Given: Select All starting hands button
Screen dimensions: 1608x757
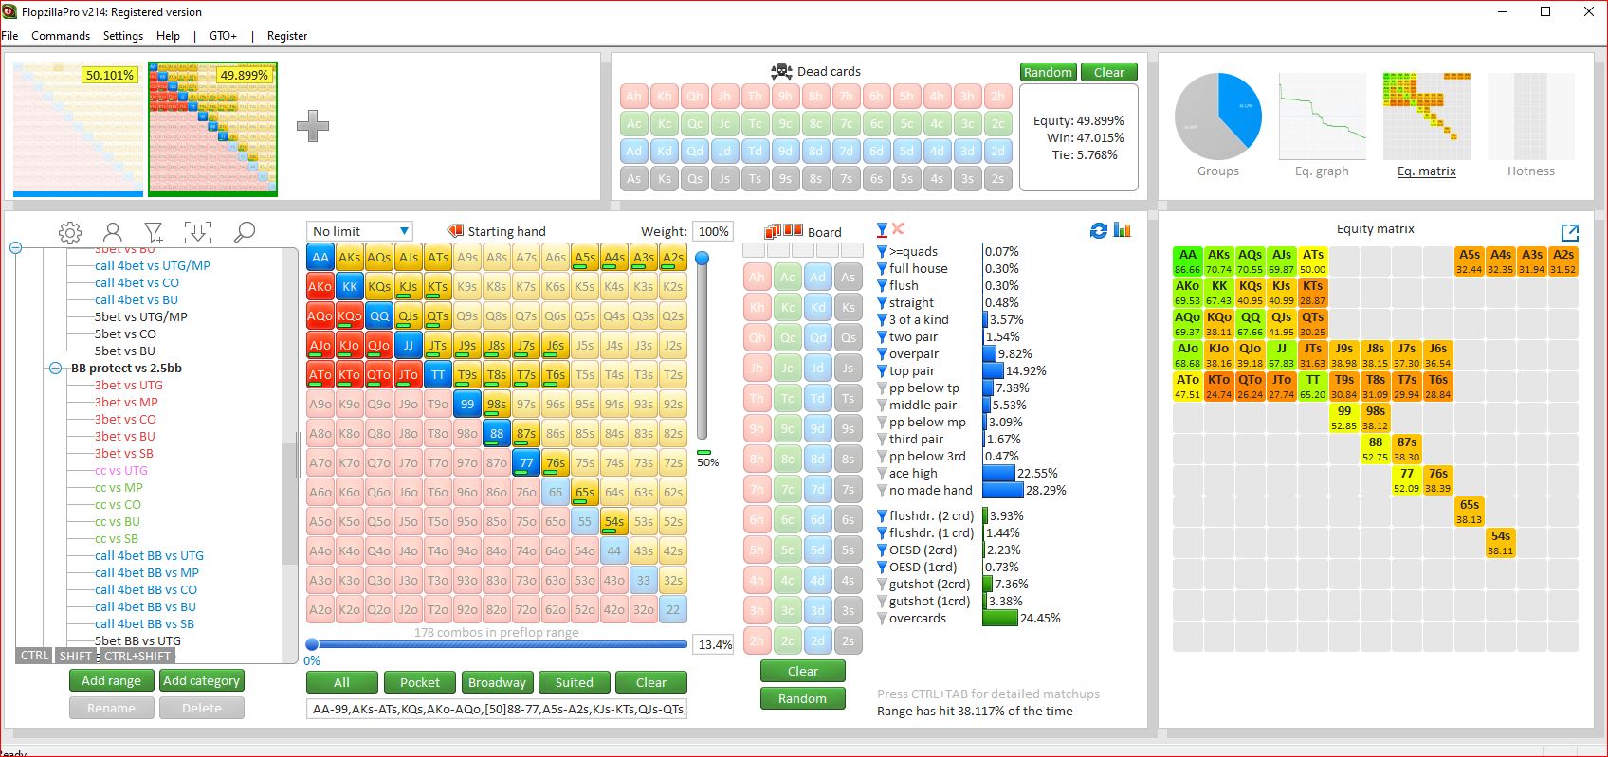Looking at the screenshot, I should pyautogui.click(x=341, y=682).
